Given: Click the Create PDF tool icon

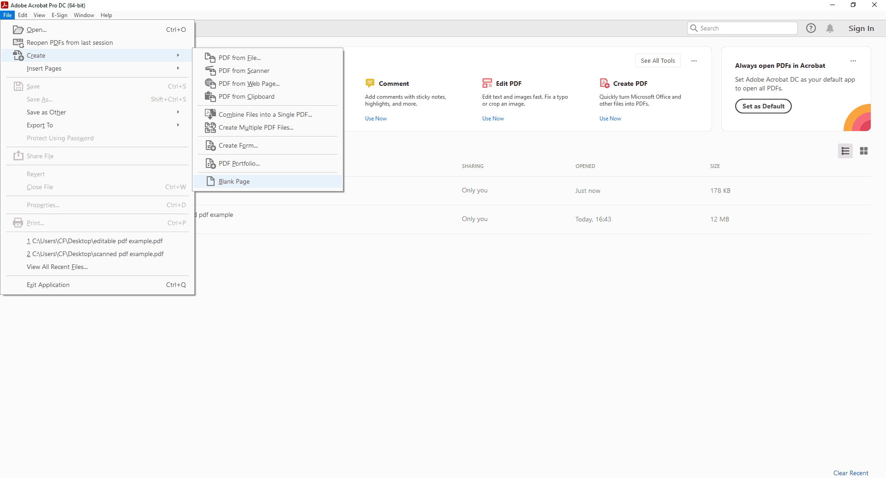Looking at the screenshot, I should tap(605, 83).
